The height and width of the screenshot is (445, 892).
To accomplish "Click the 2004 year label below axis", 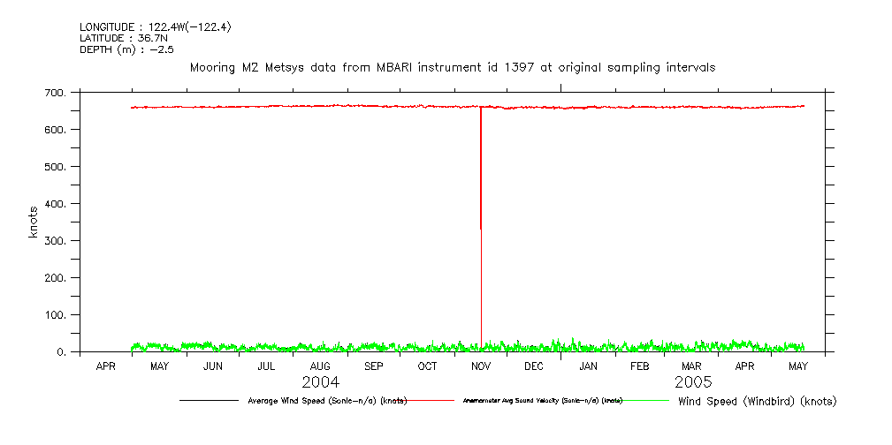I will (x=320, y=382).
